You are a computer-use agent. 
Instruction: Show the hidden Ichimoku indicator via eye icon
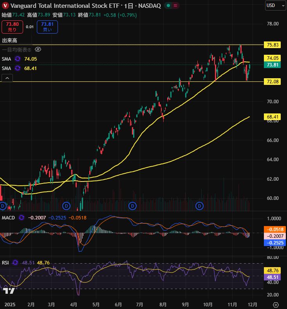tap(38, 49)
